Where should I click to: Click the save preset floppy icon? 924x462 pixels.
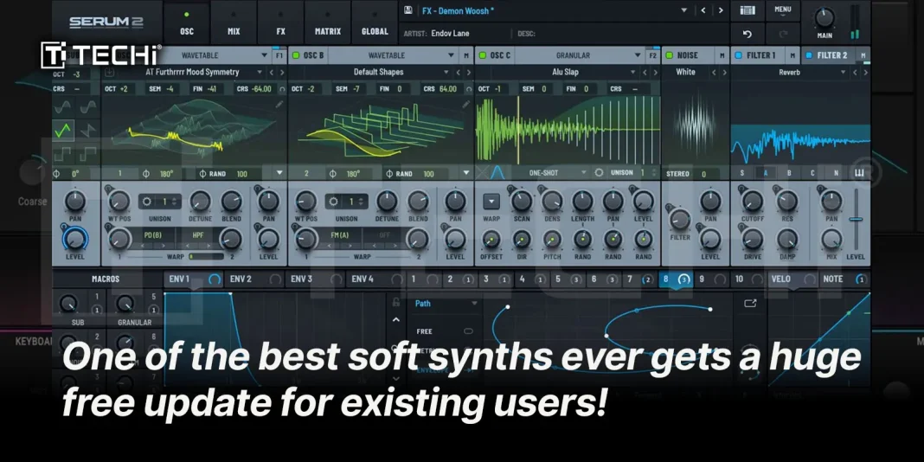pos(408,10)
